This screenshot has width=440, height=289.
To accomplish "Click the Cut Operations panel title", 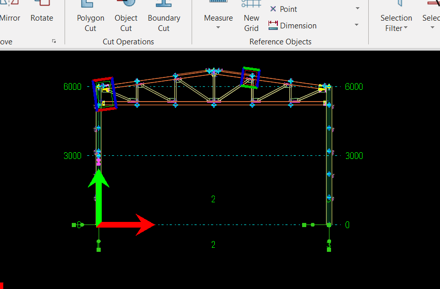I will point(128,42).
